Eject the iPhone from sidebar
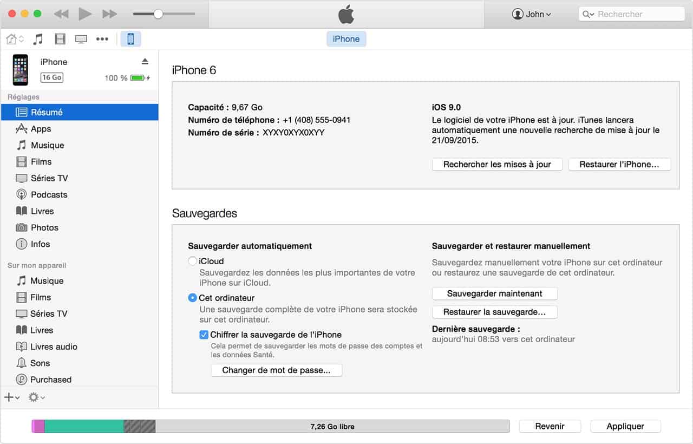693x444 pixels. [x=145, y=61]
